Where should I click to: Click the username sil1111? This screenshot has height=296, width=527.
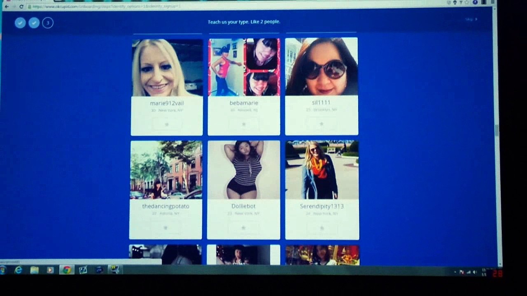pyautogui.click(x=321, y=102)
